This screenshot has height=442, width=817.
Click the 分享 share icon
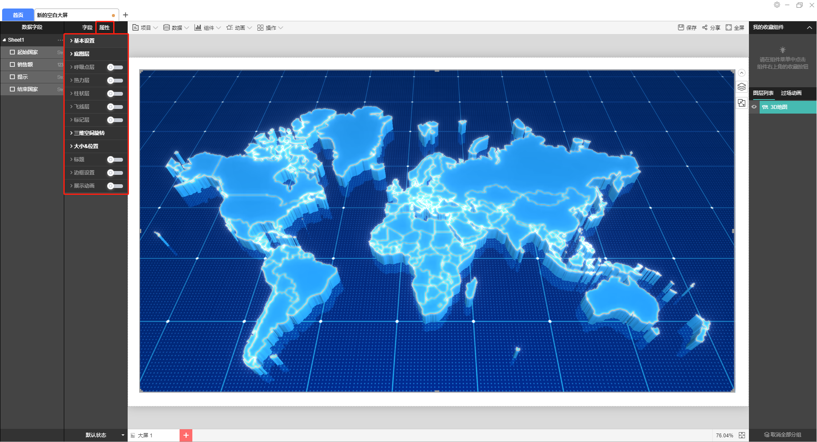(705, 28)
